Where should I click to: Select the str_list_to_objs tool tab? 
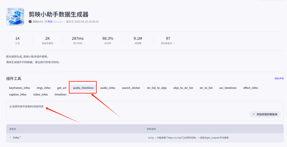click(x=157, y=88)
